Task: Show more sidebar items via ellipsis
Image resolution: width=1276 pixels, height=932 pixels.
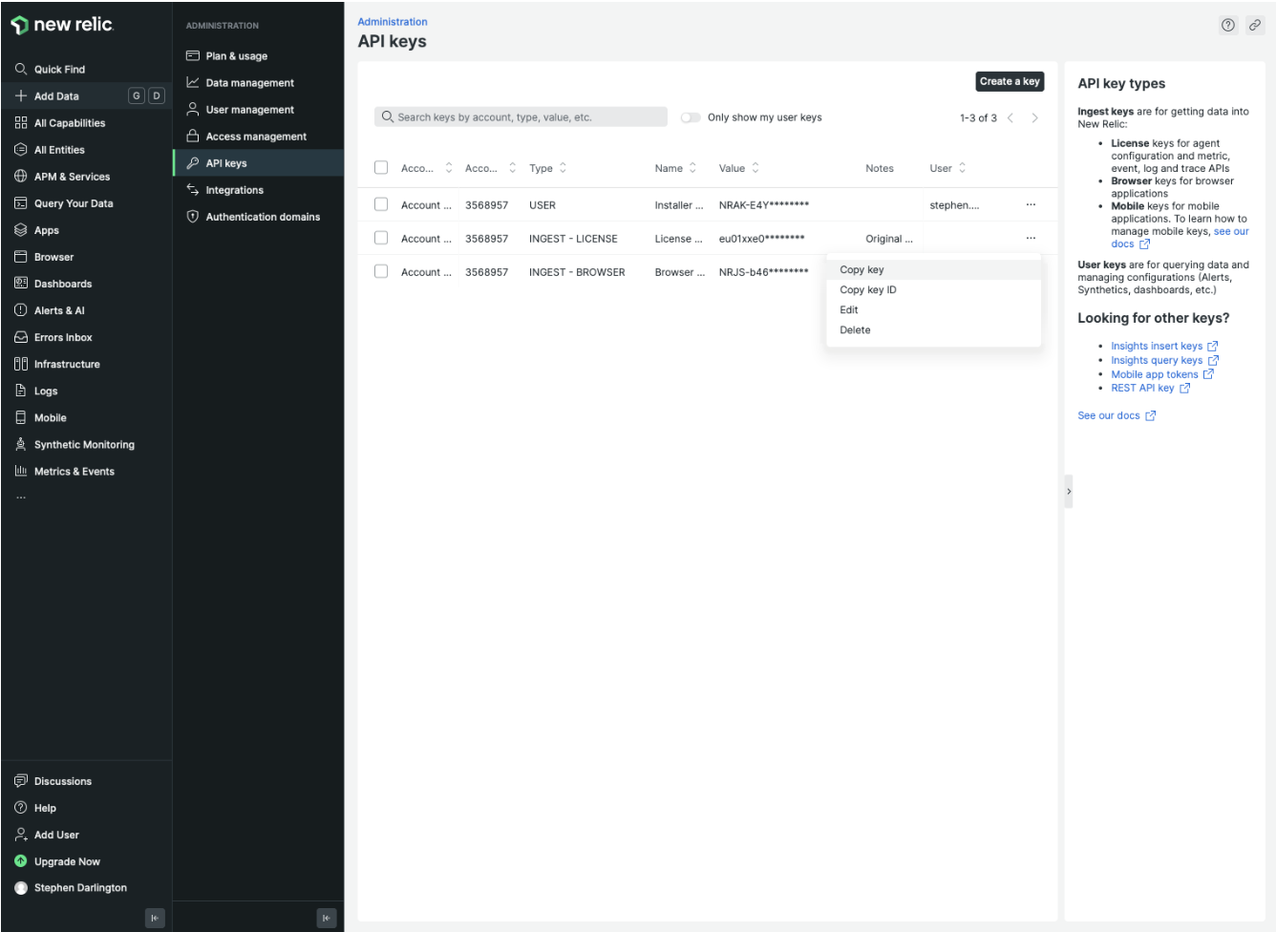Action: coord(21,498)
